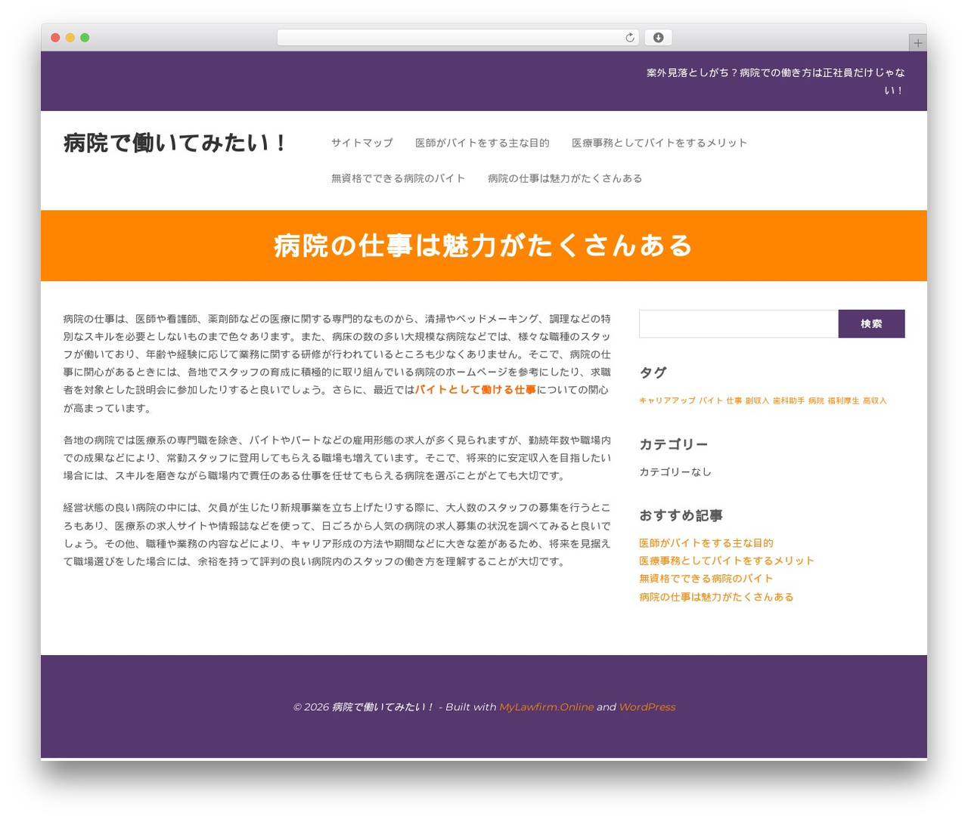Click the おすすめ記事 sidebar heading
Image resolution: width=968 pixels, height=819 pixels.
681,515
